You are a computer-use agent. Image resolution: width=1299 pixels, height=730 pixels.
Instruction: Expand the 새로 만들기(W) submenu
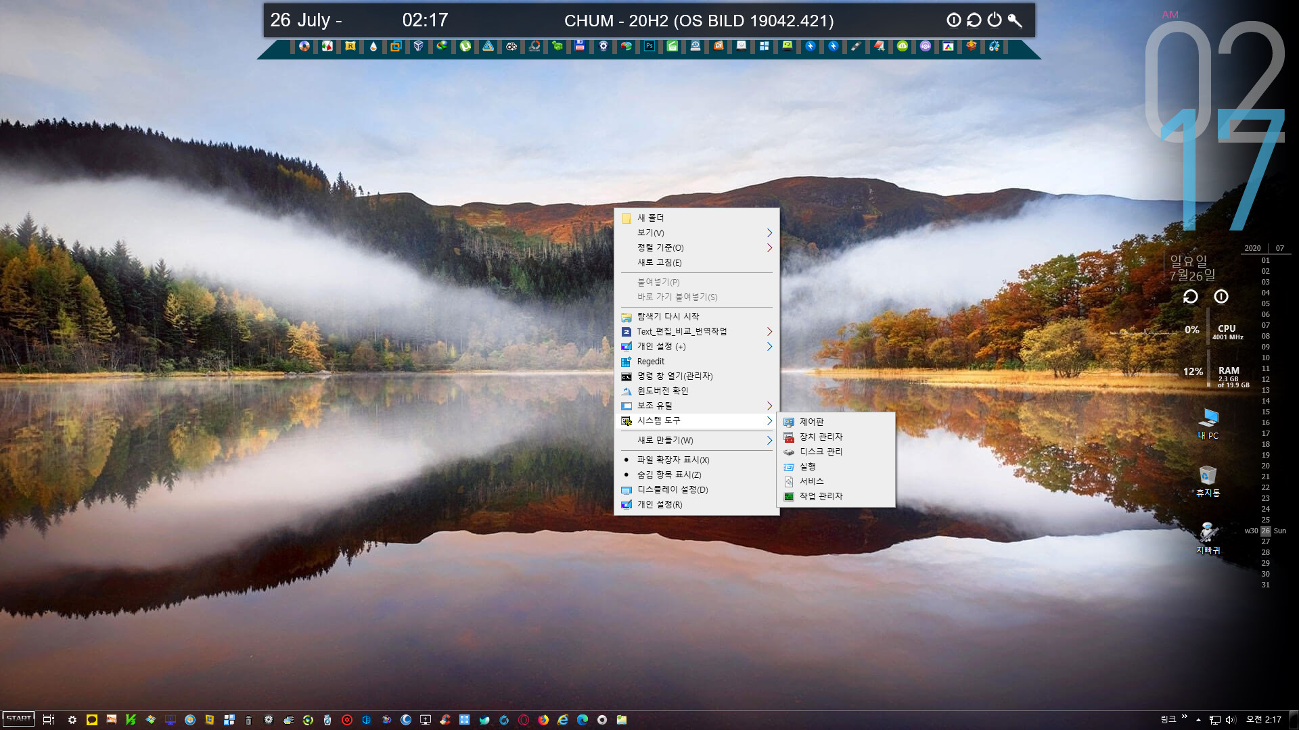[x=696, y=440]
